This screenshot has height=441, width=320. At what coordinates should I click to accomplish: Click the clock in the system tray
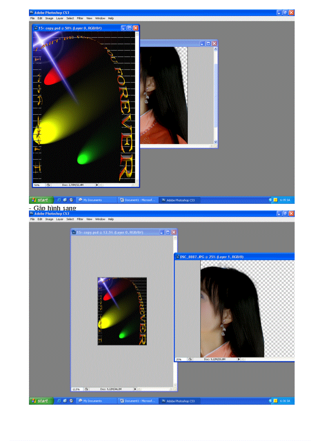286,200
